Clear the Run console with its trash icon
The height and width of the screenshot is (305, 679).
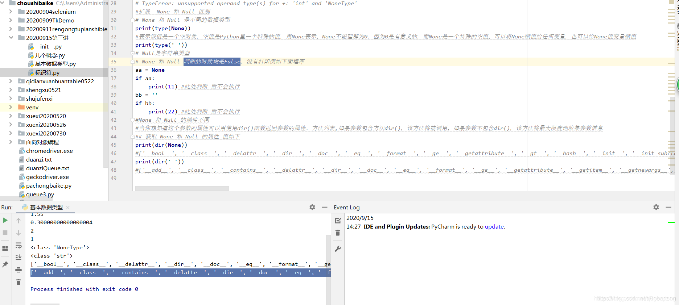click(18, 282)
